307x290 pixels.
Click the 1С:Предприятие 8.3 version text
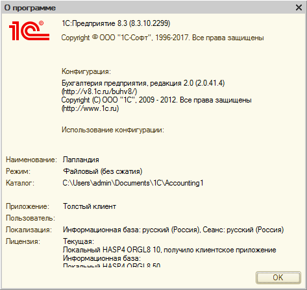[x=116, y=23]
